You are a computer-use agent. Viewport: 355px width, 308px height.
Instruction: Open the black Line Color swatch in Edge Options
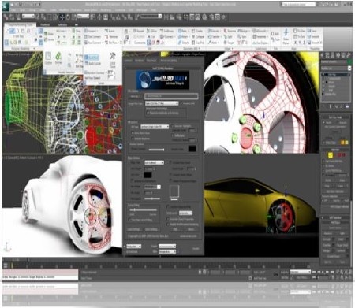(x=148, y=175)
